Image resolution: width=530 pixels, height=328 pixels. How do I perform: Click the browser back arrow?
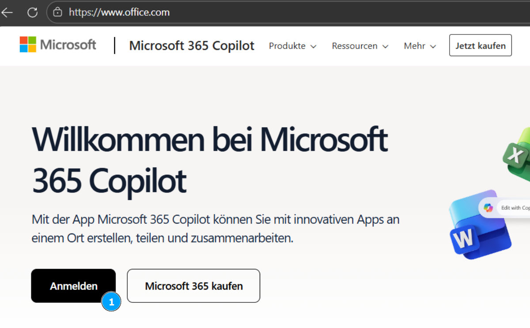coord(8,12)
